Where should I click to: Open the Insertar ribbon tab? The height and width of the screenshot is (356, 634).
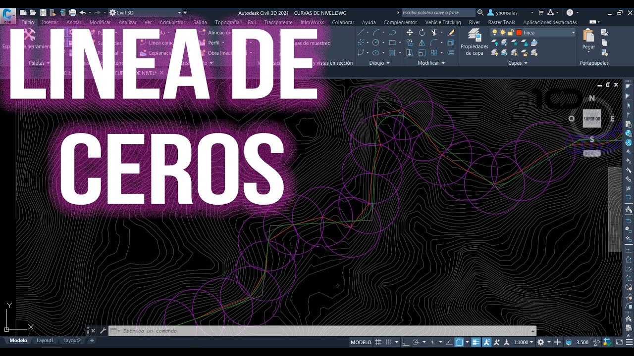pyautogui.click(x=50, y=22)
